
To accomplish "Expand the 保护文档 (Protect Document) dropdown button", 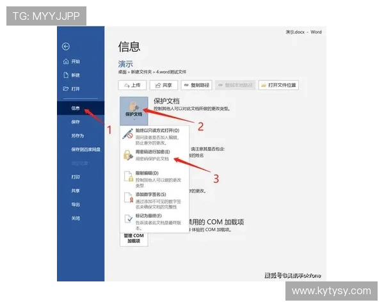I will point(134,111).
